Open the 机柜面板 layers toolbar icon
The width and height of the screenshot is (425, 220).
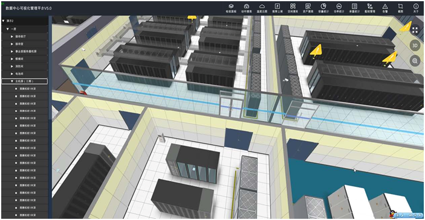pos(231,7)
